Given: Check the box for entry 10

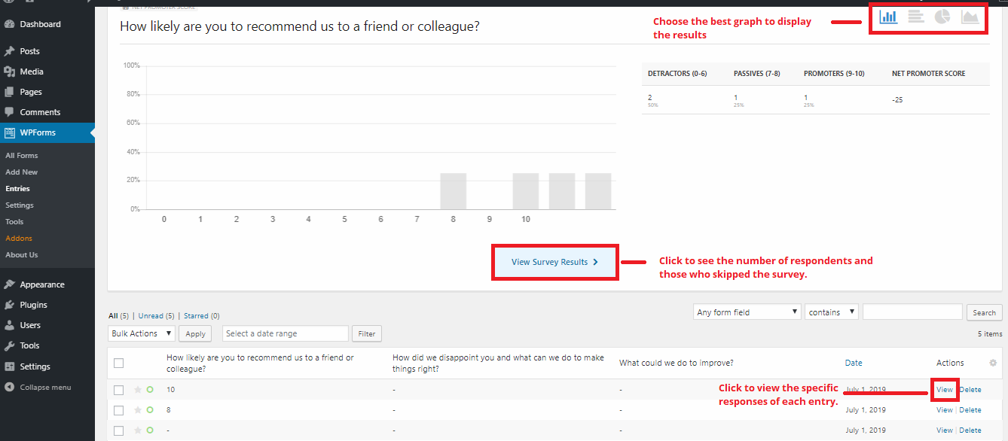Looking at the screenshot, I should 118,390.
